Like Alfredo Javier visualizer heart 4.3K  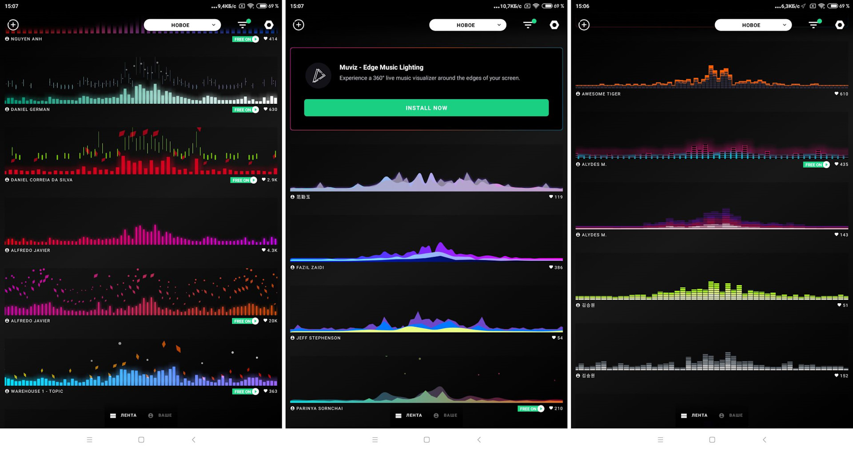[264, 250]
